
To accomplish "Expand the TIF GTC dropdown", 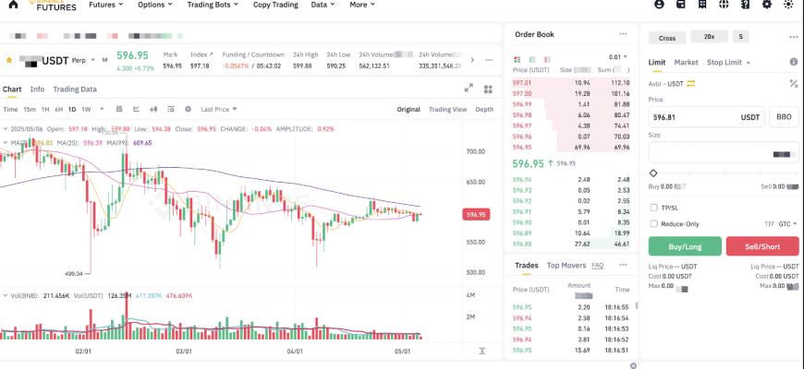I will [787, 223].
